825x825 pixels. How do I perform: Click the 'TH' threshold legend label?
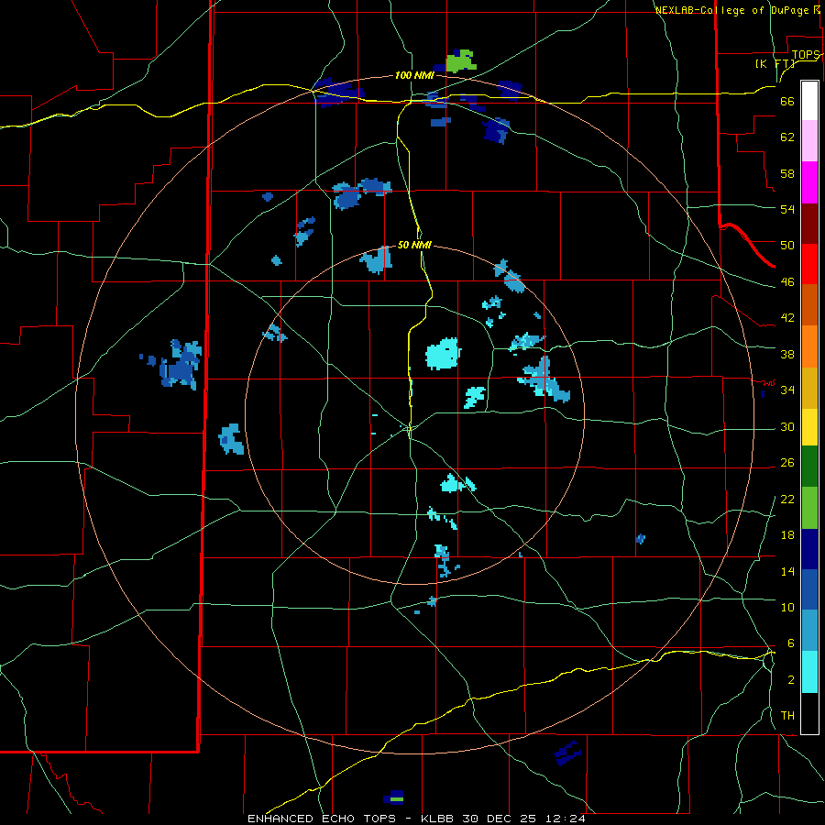(787, 716)
